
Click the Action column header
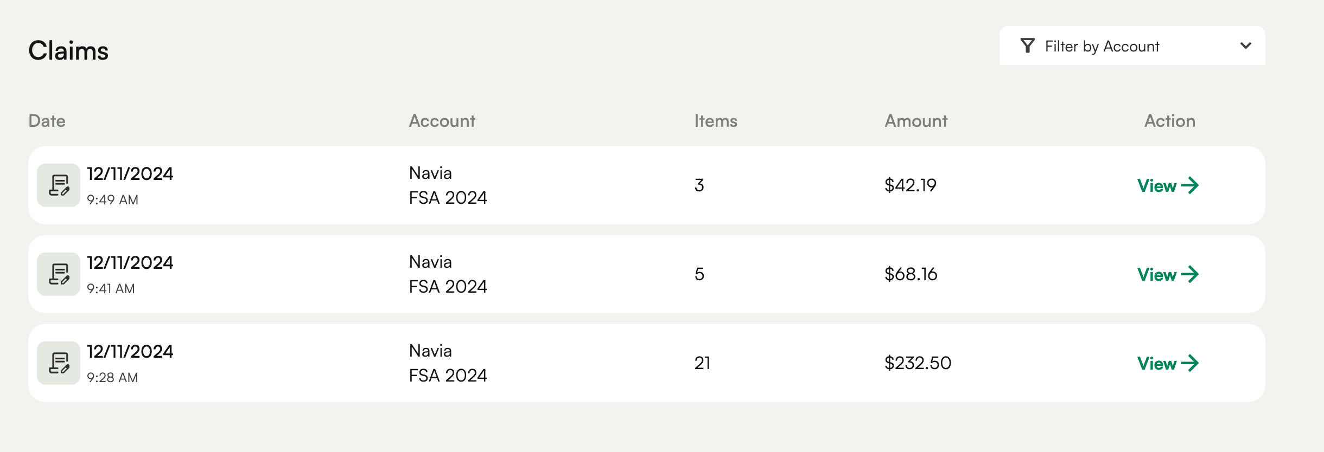[1170, 121]
